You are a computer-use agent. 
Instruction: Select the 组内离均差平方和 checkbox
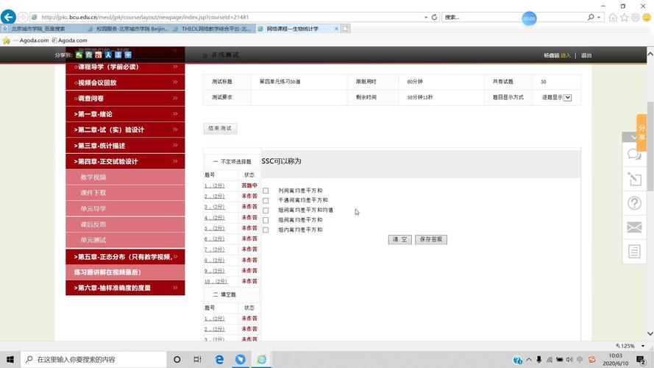[266, 230]
